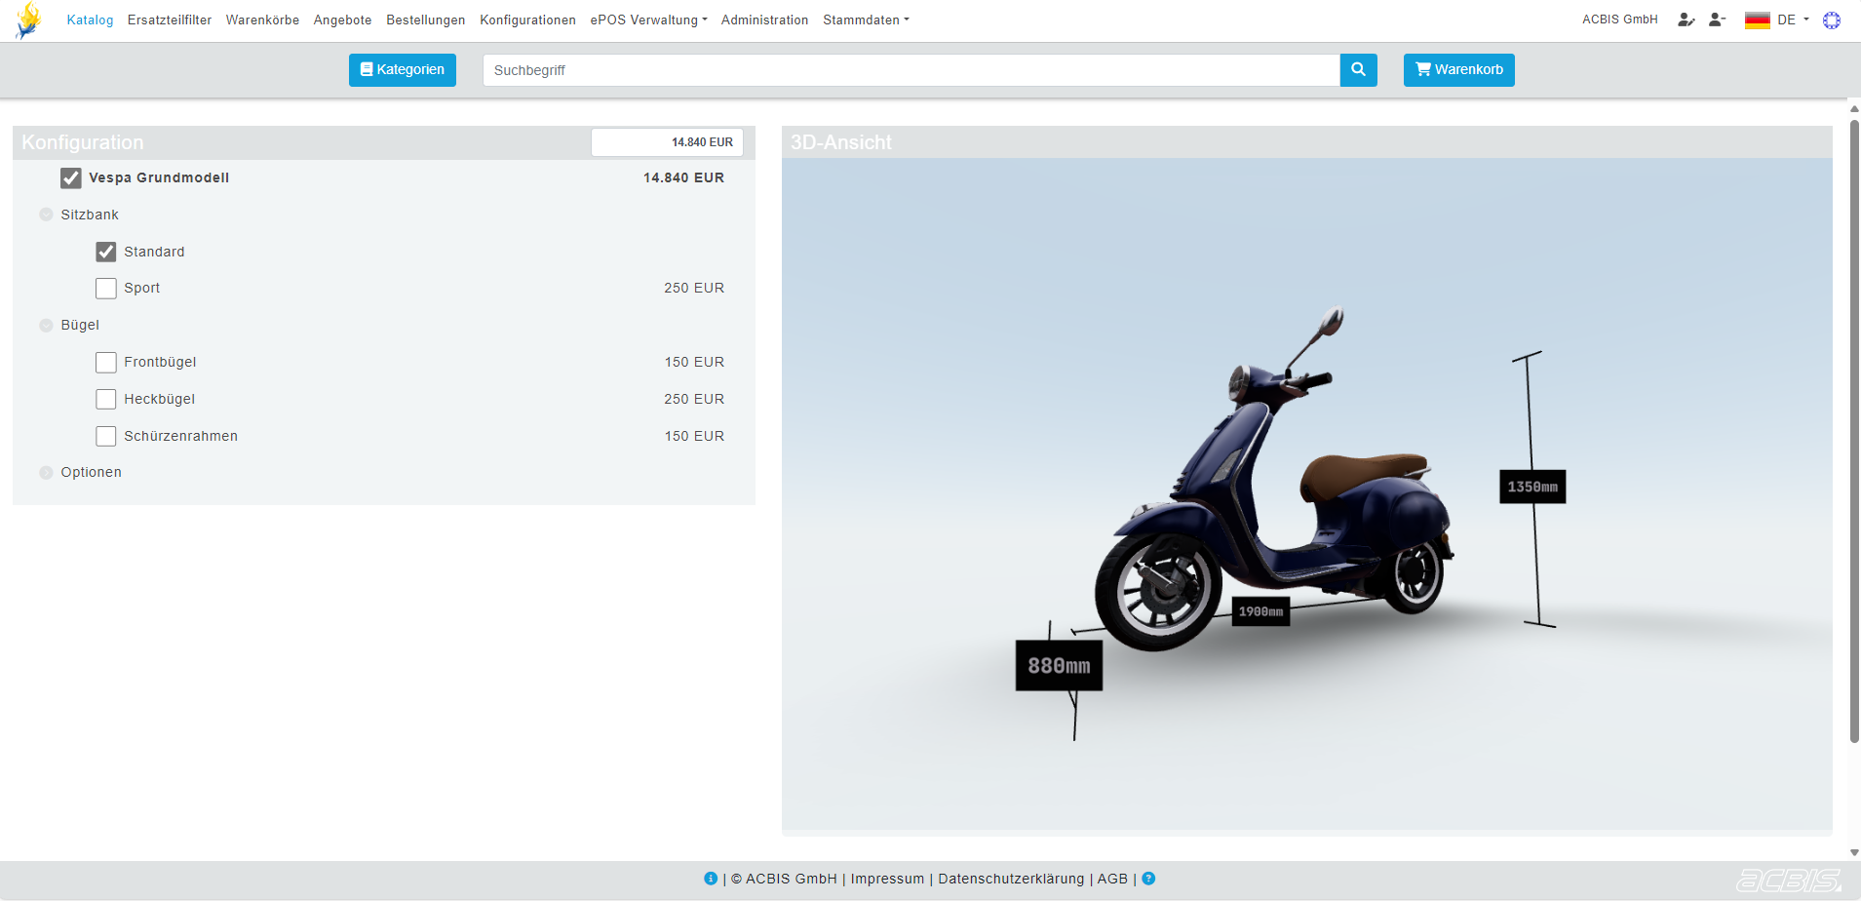Open the Datenschutzerklärung link
The width and height of the screenshot is (1861, 901).
pos(1011,879)
